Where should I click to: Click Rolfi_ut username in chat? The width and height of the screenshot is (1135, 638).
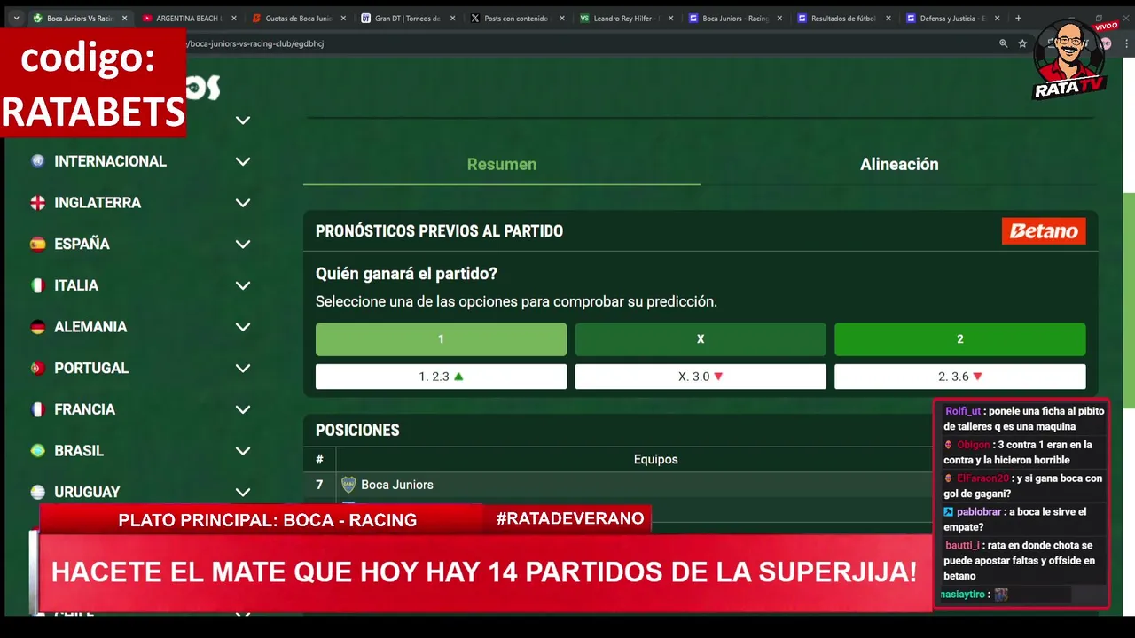click(x=962, y=411)
